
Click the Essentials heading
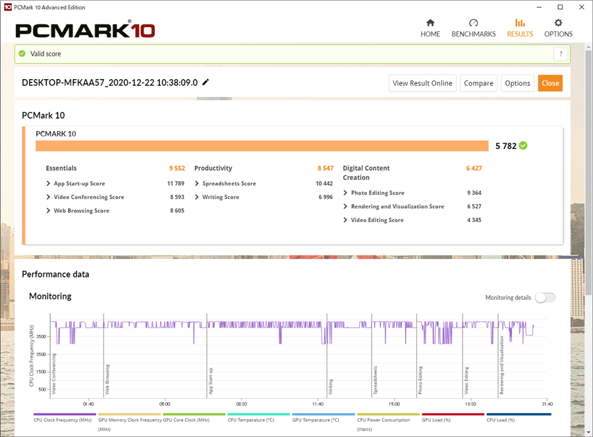click(61, 168)
